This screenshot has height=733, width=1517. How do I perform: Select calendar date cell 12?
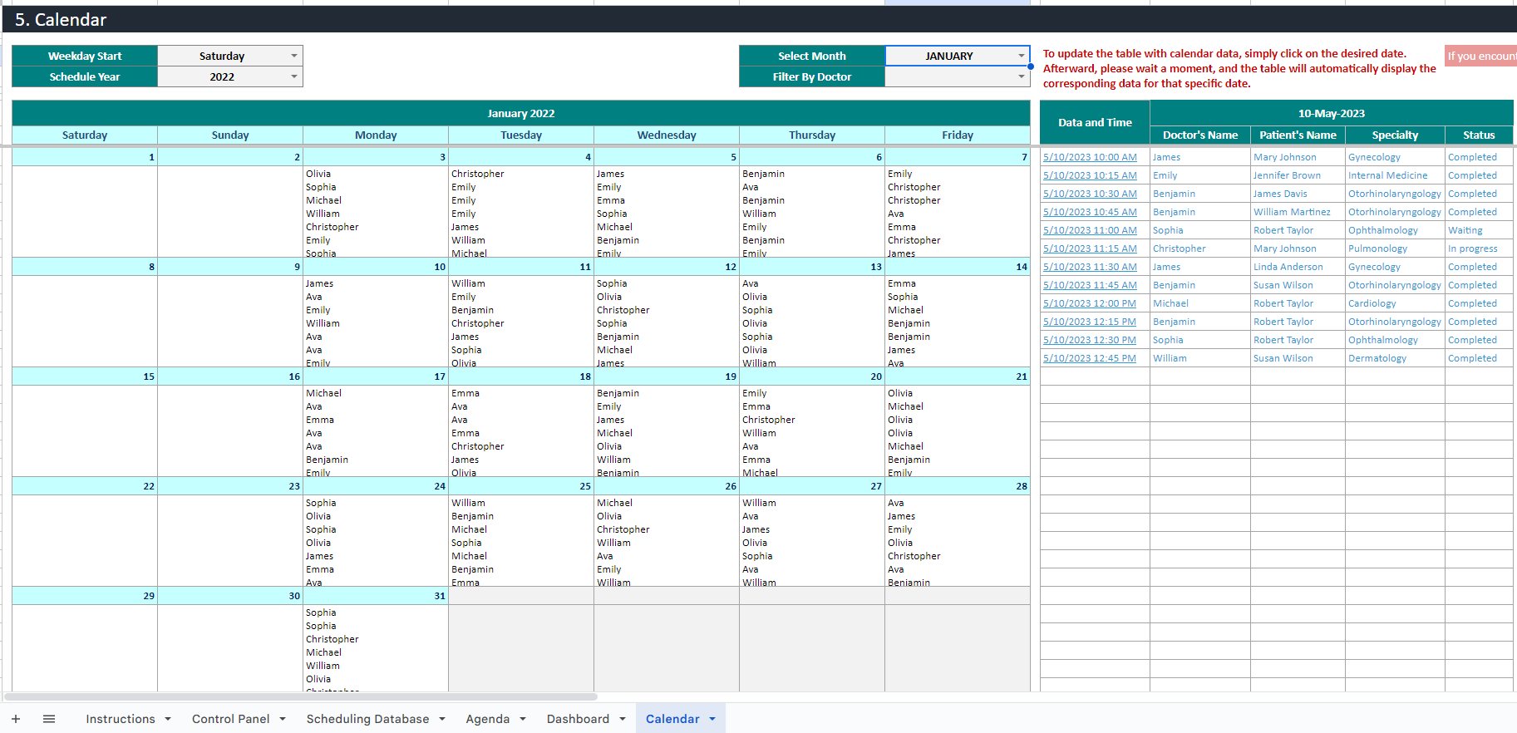pos(667,267)
